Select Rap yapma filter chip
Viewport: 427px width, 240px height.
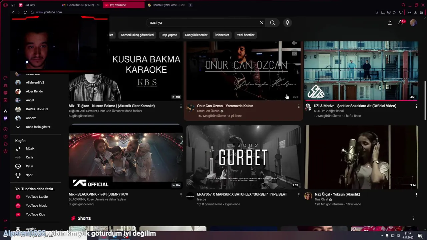pos(169,35)
